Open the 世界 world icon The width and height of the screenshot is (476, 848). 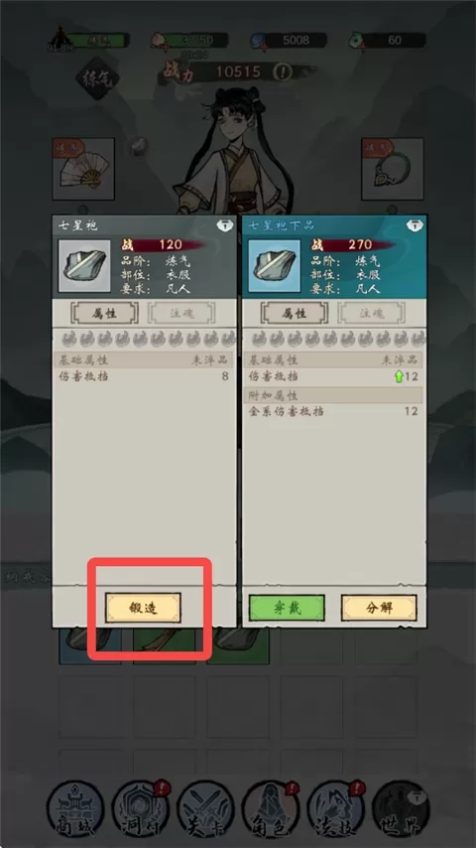point(401,808)
